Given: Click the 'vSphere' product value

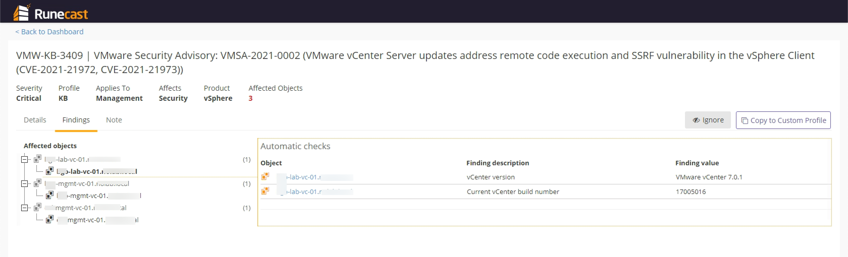Looking at the screenshot, I should (218, 98).
